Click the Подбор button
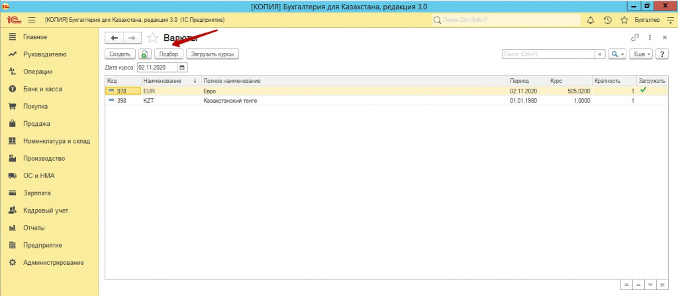678x296 pixels. (x=169, y=54)
